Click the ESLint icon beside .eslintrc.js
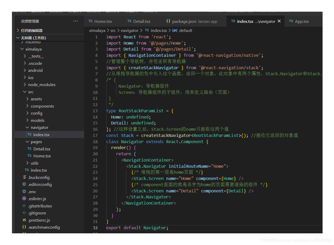This screenshot has width=334, height=245. point(24,199)
